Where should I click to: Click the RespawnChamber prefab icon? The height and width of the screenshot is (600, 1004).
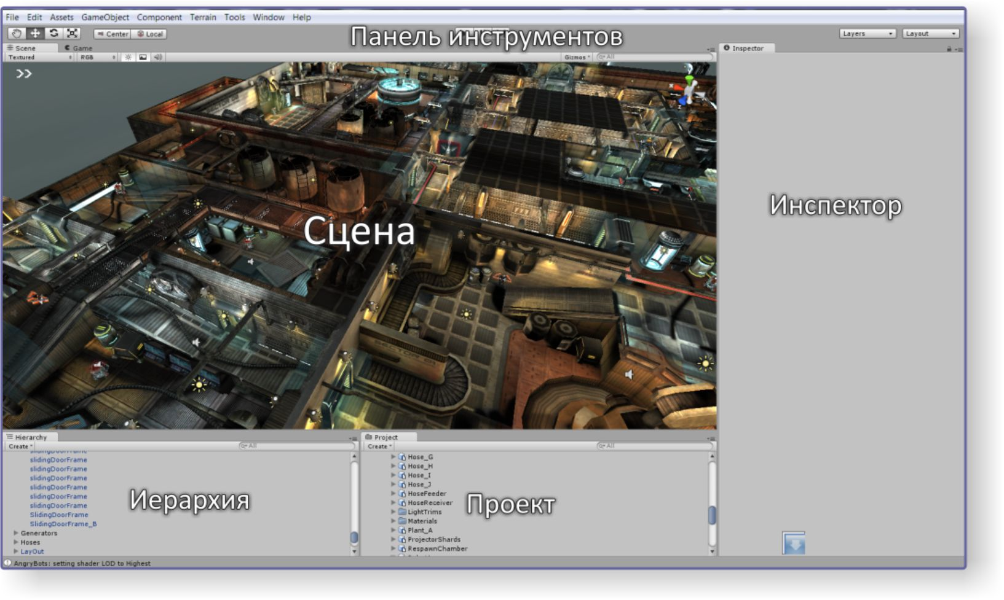(x=402, y=548)
